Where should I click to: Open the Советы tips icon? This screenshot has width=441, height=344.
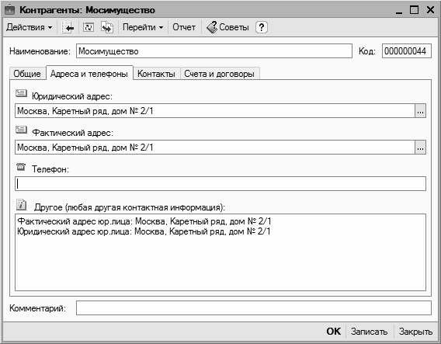point(212,27)
